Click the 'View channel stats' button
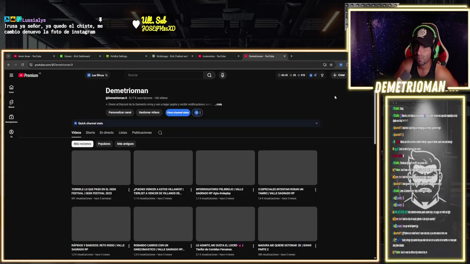This screenshot has height=264, width=470. [178, 113]
